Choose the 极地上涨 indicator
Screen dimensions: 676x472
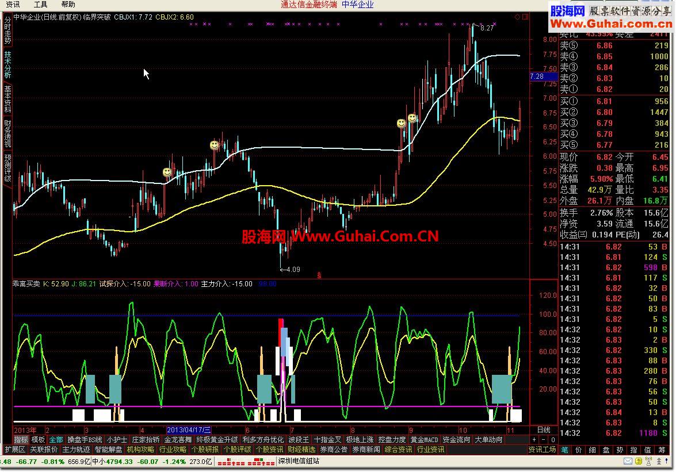[360, 440]
